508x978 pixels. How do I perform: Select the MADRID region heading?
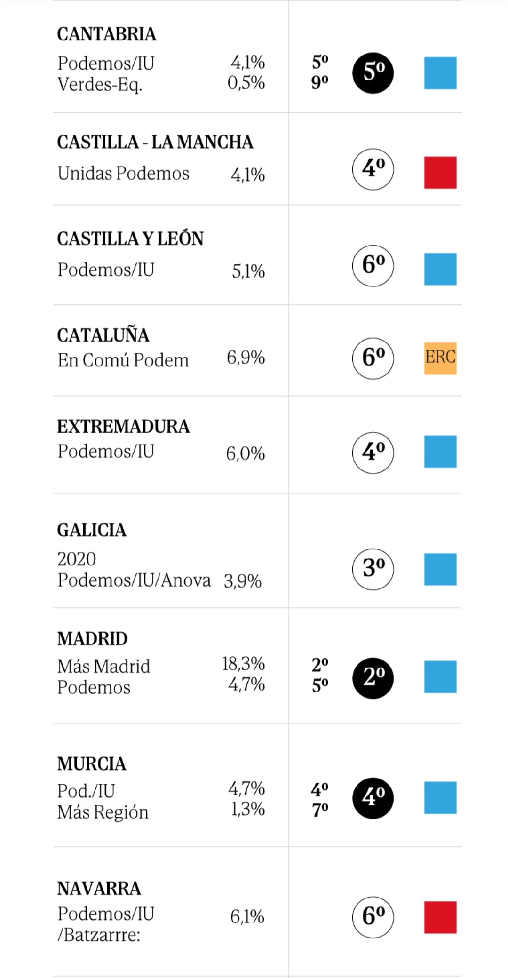click(x=93, y=639)
